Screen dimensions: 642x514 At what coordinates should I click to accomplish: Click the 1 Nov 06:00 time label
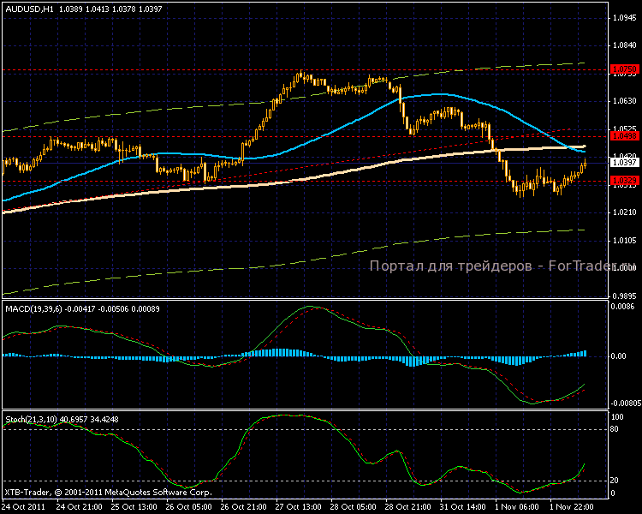point(516,507)
